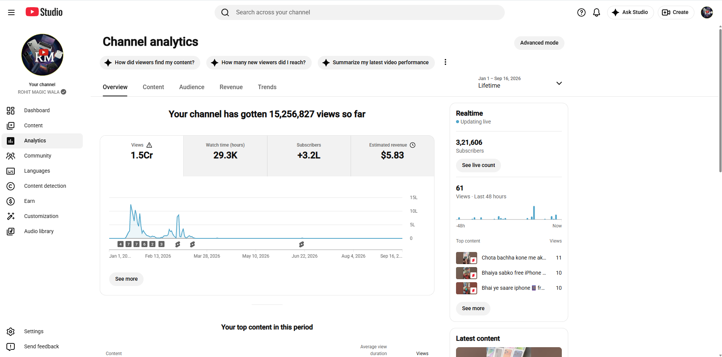Click the chart marker labeled 4

tap(121, 244)
